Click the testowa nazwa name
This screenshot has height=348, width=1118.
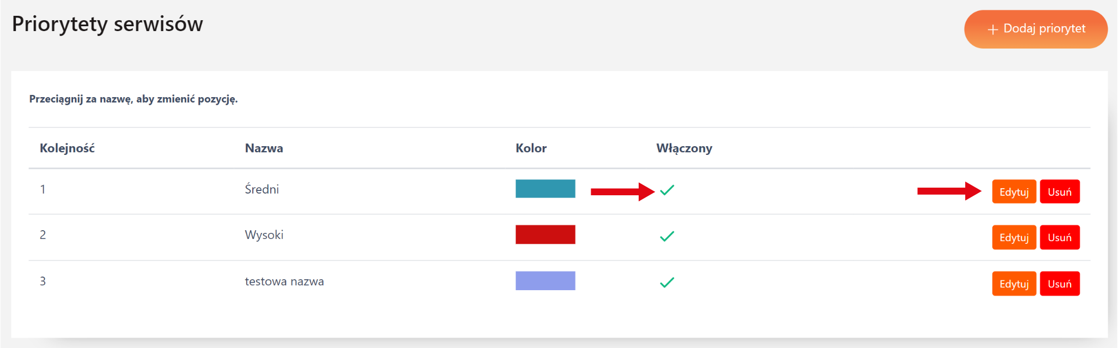point(284,281)
